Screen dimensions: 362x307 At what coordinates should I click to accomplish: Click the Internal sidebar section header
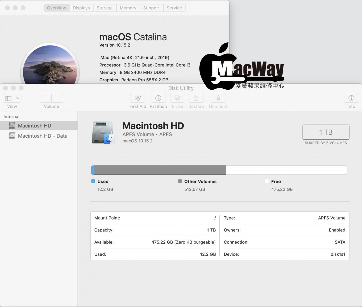coord(12,117)
